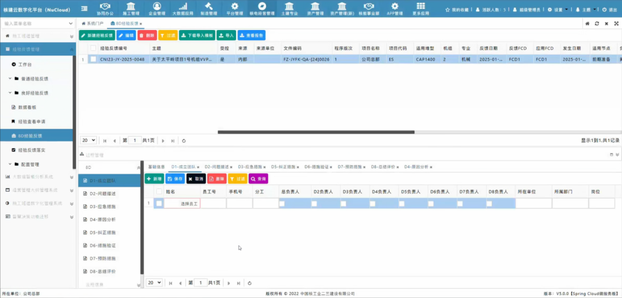The width and height of the screenshot is (622, 298).
Task: Open the upper grid page-size dropdown
Action: 88,140
